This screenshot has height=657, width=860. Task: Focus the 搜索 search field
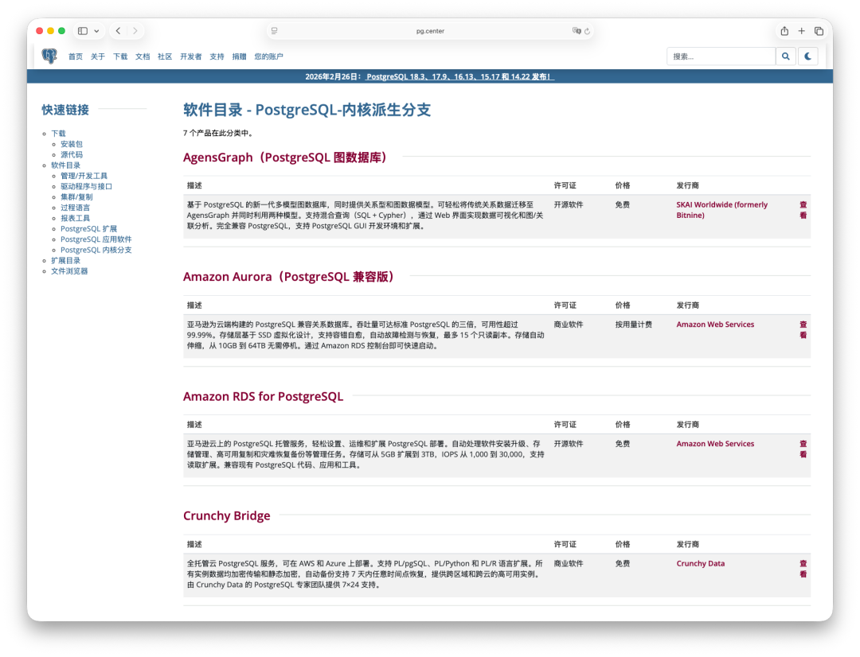click(721, 56)
